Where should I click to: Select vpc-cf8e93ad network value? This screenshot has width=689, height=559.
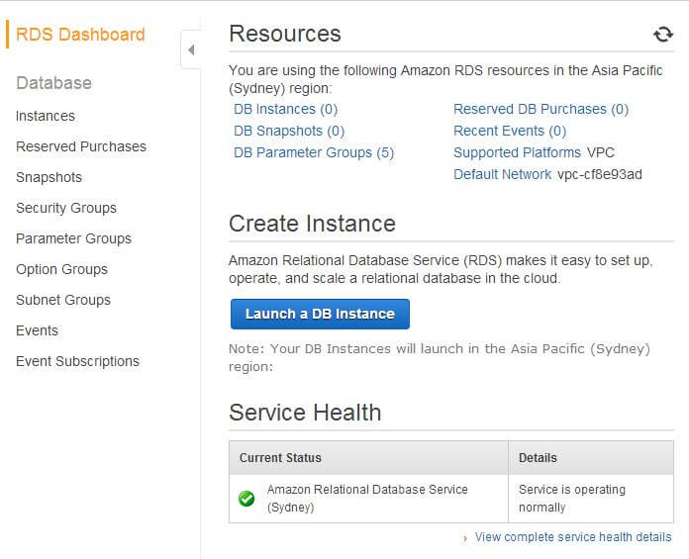[599, 174]
